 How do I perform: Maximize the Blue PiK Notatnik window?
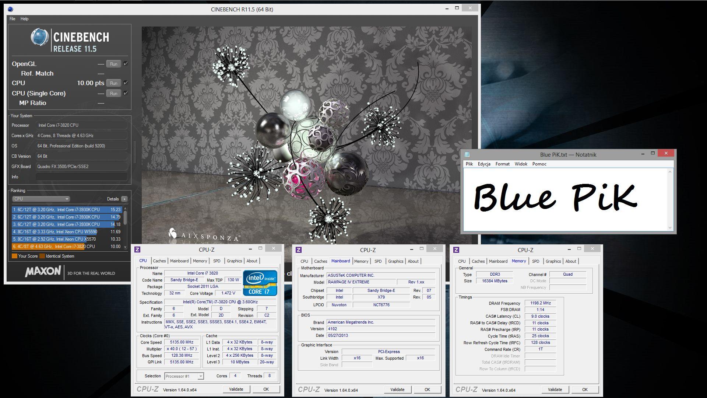click(653, 153)
